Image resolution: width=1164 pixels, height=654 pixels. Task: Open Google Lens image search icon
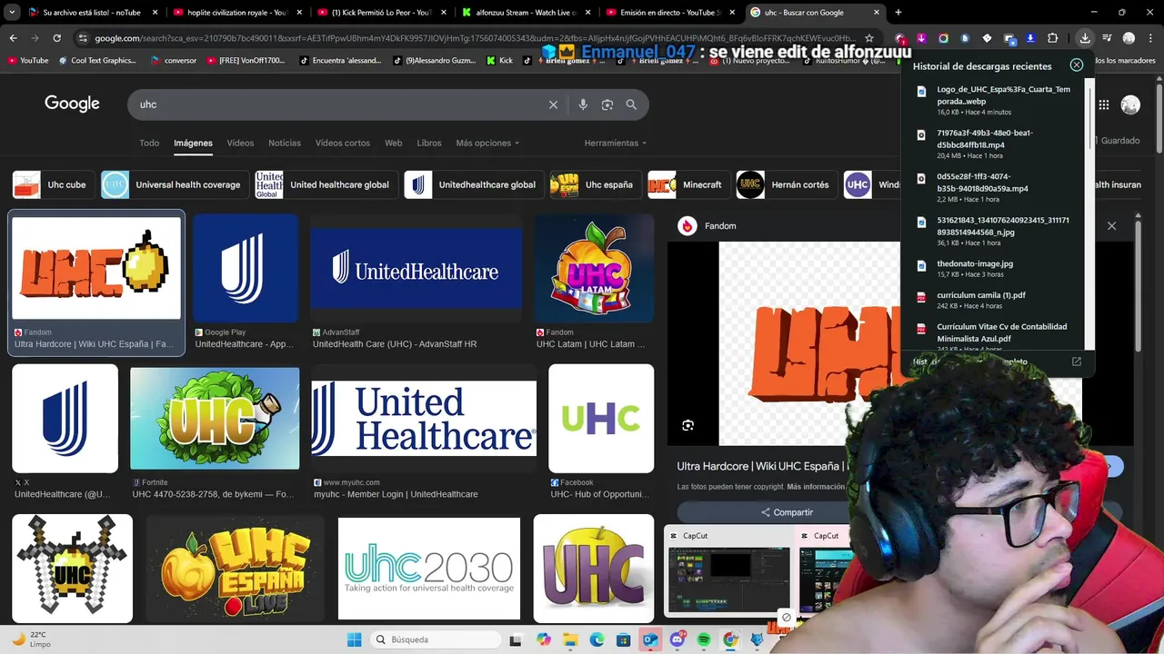click(607, 104)
